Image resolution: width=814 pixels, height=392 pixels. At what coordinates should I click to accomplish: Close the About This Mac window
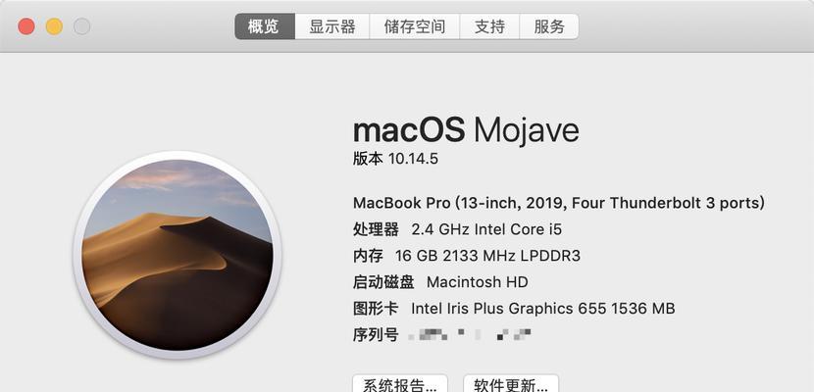[26, 26]
